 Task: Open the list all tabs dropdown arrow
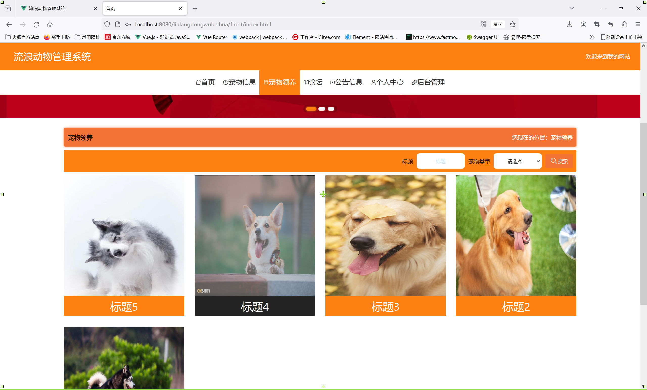pos(572,8)
